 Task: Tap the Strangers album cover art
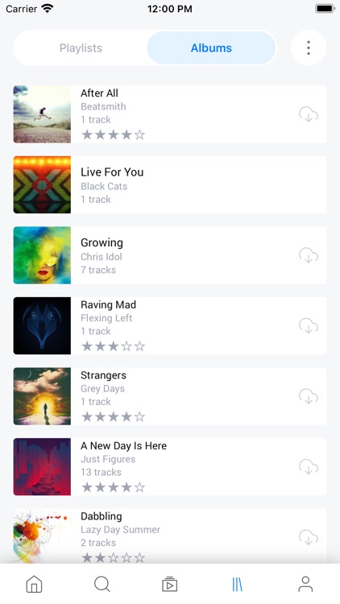42,396
